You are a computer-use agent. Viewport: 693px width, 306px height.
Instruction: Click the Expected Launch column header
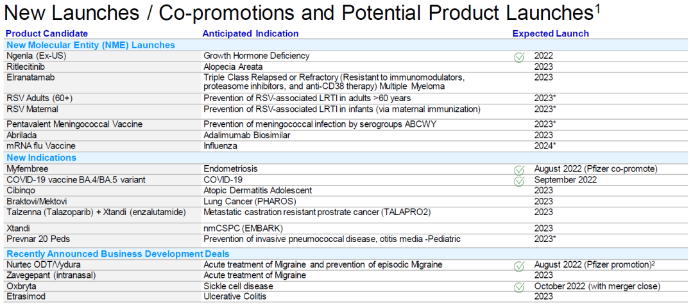551,33
